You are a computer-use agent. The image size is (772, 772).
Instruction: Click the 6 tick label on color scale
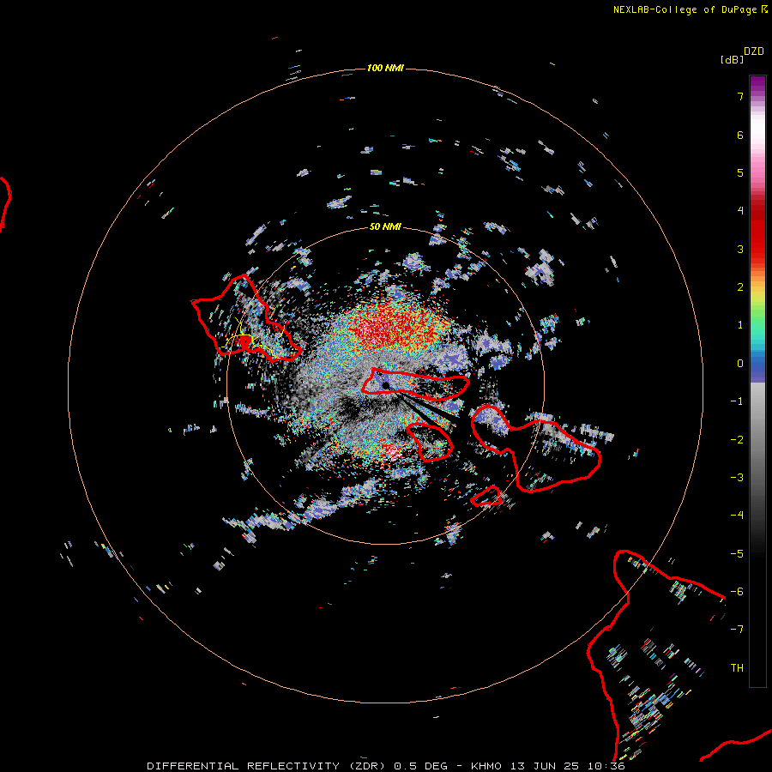click(x=740, y=135)
